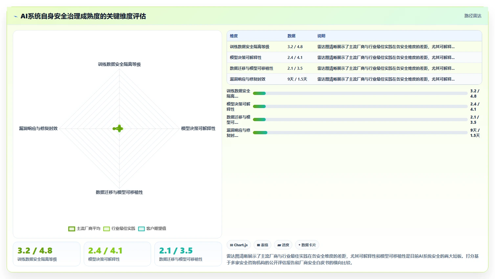The image size is (495, 279).
Task: Click the dashboard title AI系统自身安全治理成熟度
Action: click(x=83, y=16)
